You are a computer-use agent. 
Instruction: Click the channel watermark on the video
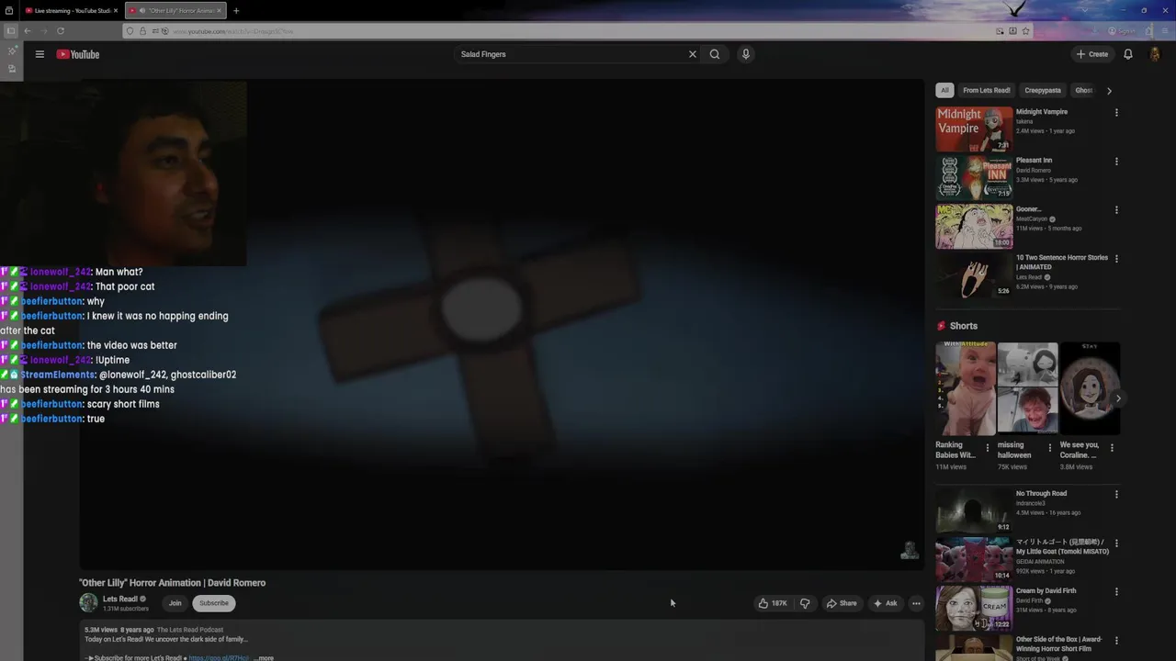point(909,549)
